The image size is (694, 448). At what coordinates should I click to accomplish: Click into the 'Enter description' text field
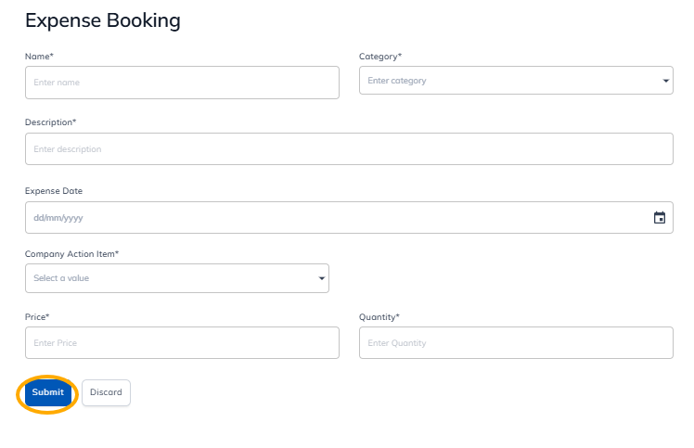point(349,149)
